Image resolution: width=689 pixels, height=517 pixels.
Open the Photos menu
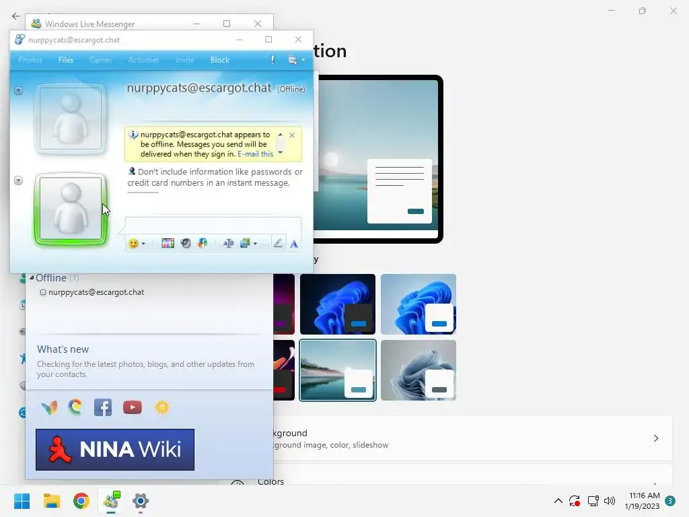point(30,60)
